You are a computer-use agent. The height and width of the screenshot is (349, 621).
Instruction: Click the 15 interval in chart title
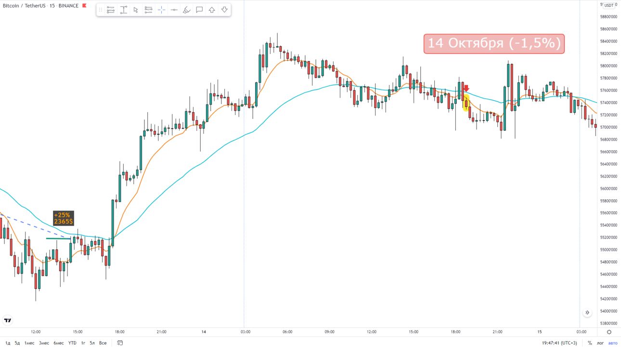click(x=52, y=6)
